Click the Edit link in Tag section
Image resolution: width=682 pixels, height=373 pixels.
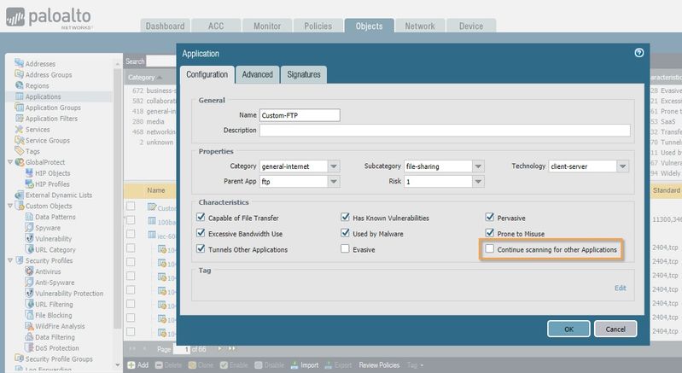click(x=621, y=288)
